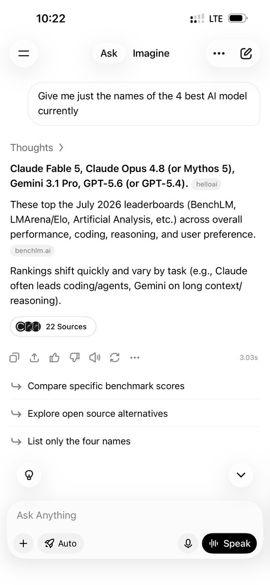This screenshot has width=270, height=585.
Task: Open the Auto mode selector
Action: tap(60, 543)
